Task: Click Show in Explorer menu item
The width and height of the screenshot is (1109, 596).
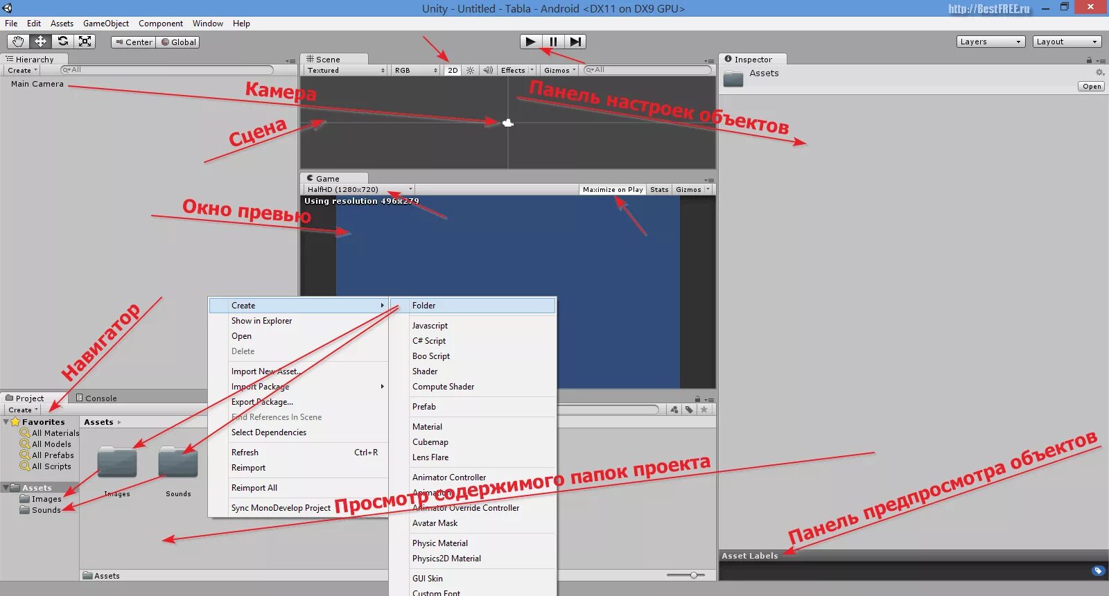Action: 298,321
